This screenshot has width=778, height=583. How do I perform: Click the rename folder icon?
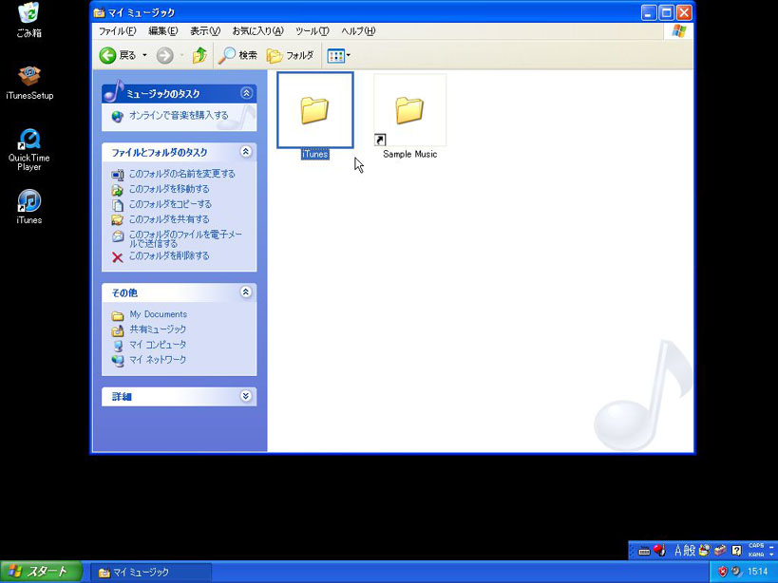pyautogui.click(x=118, y=175)
